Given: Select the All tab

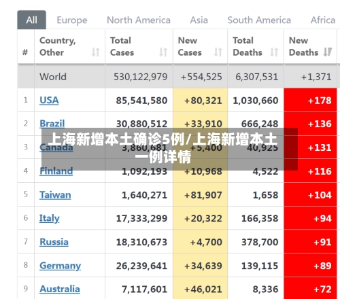Looking at the screenshot, I should (31, 20).
